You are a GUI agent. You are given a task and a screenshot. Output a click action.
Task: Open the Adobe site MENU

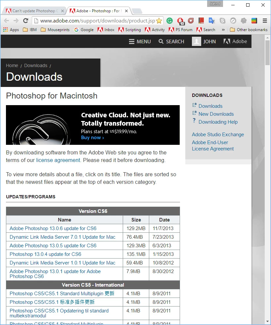140,41
